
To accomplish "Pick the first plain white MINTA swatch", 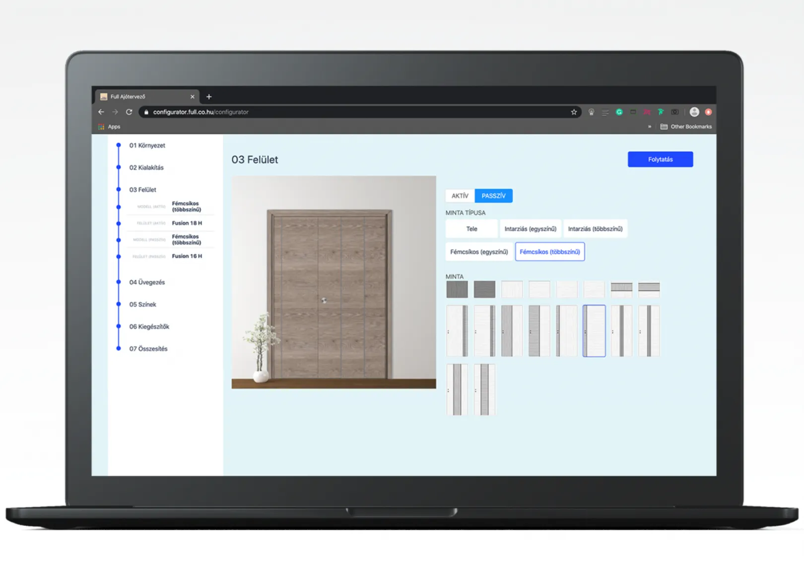I will 512,289.
